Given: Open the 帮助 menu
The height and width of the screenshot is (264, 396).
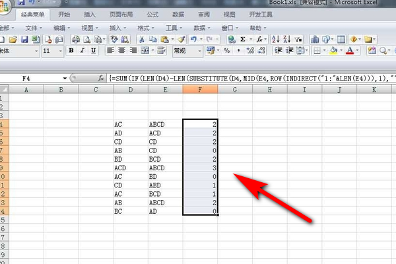Looking at the screenshot, I should point(258,28).
